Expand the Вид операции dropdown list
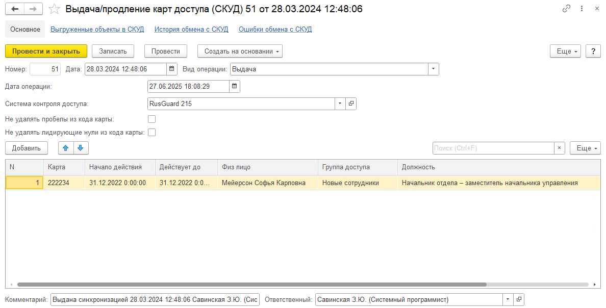 point(433,69)
